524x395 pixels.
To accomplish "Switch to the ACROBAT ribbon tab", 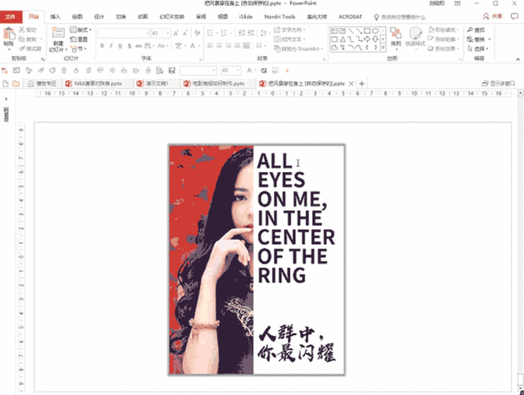I will 350,16.
